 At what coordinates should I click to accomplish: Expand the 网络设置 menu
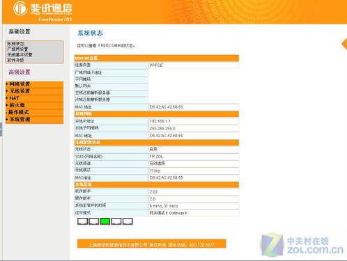tap(34, 84)
